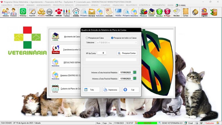Open the Recibo toolbar icon
The height and width of the screenshot is (125, 222).
(x=176, y=12)
